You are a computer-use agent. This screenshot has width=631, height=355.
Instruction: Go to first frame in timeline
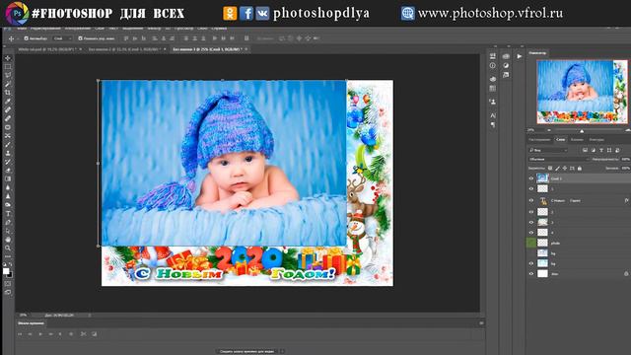tap(20, 334)
